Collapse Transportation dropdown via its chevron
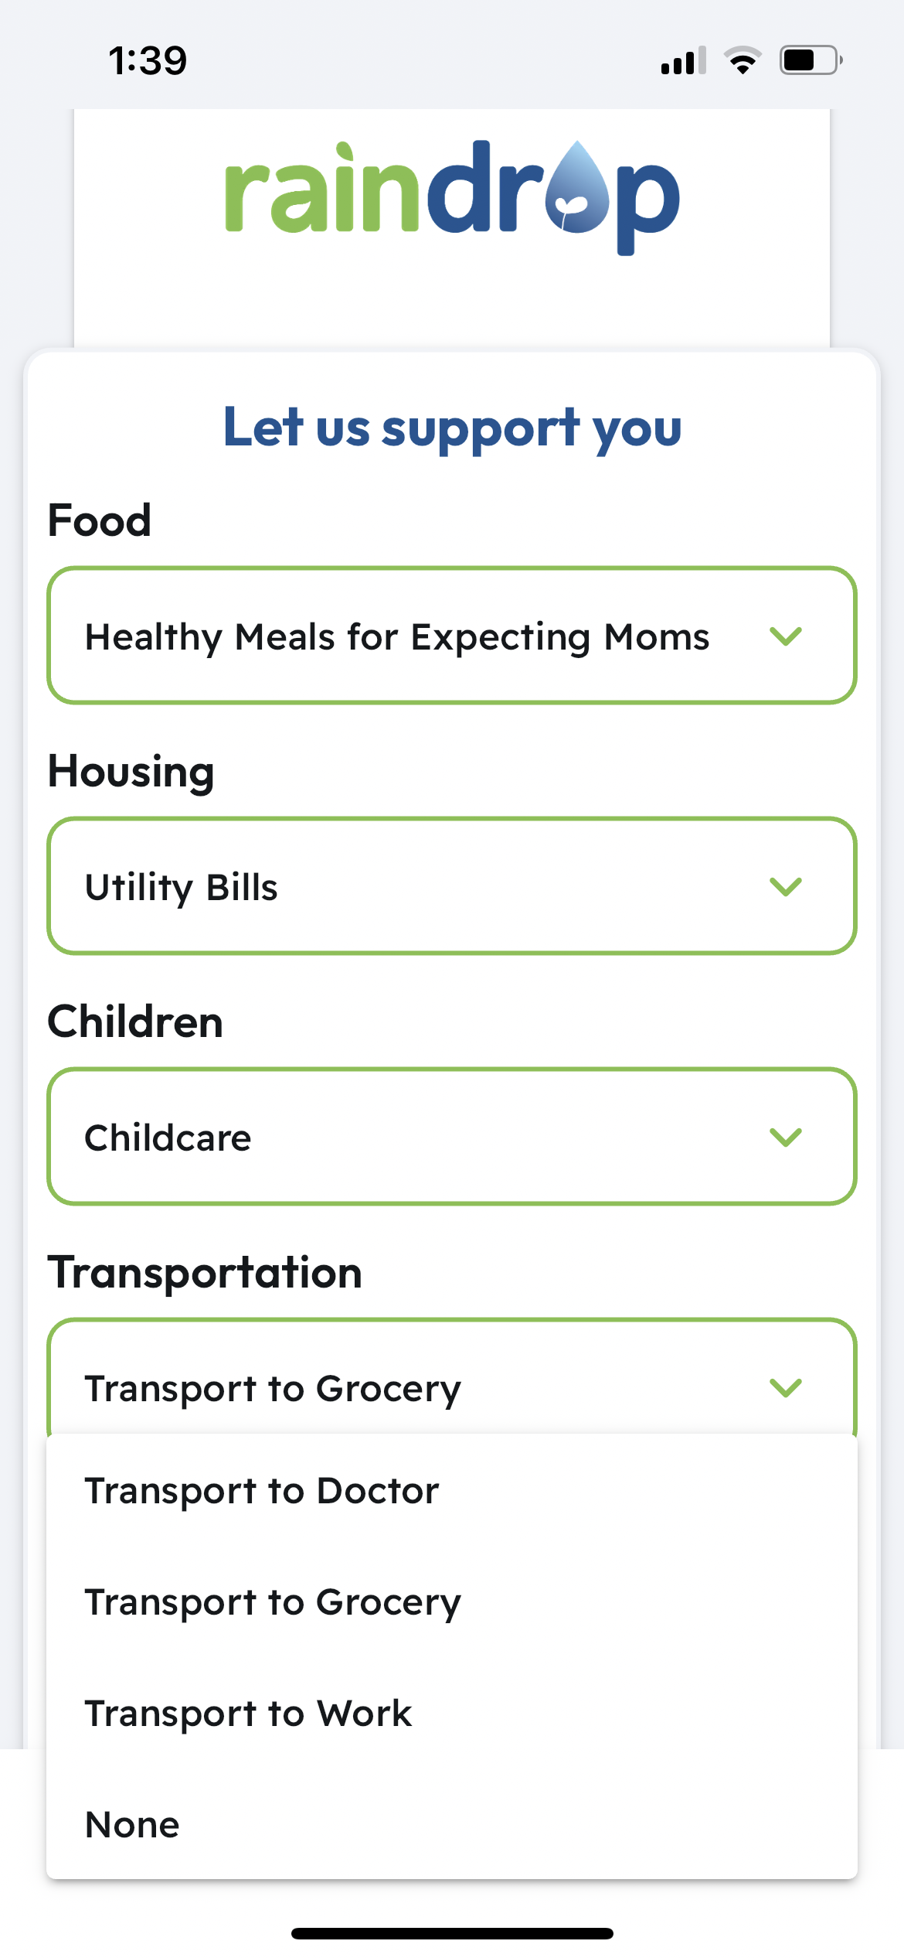 point(786,1387)
